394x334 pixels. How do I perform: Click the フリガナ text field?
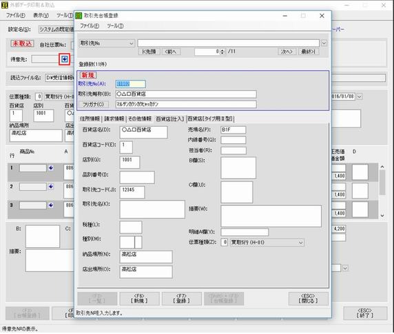pyautogui.click(x=186, y=104)
